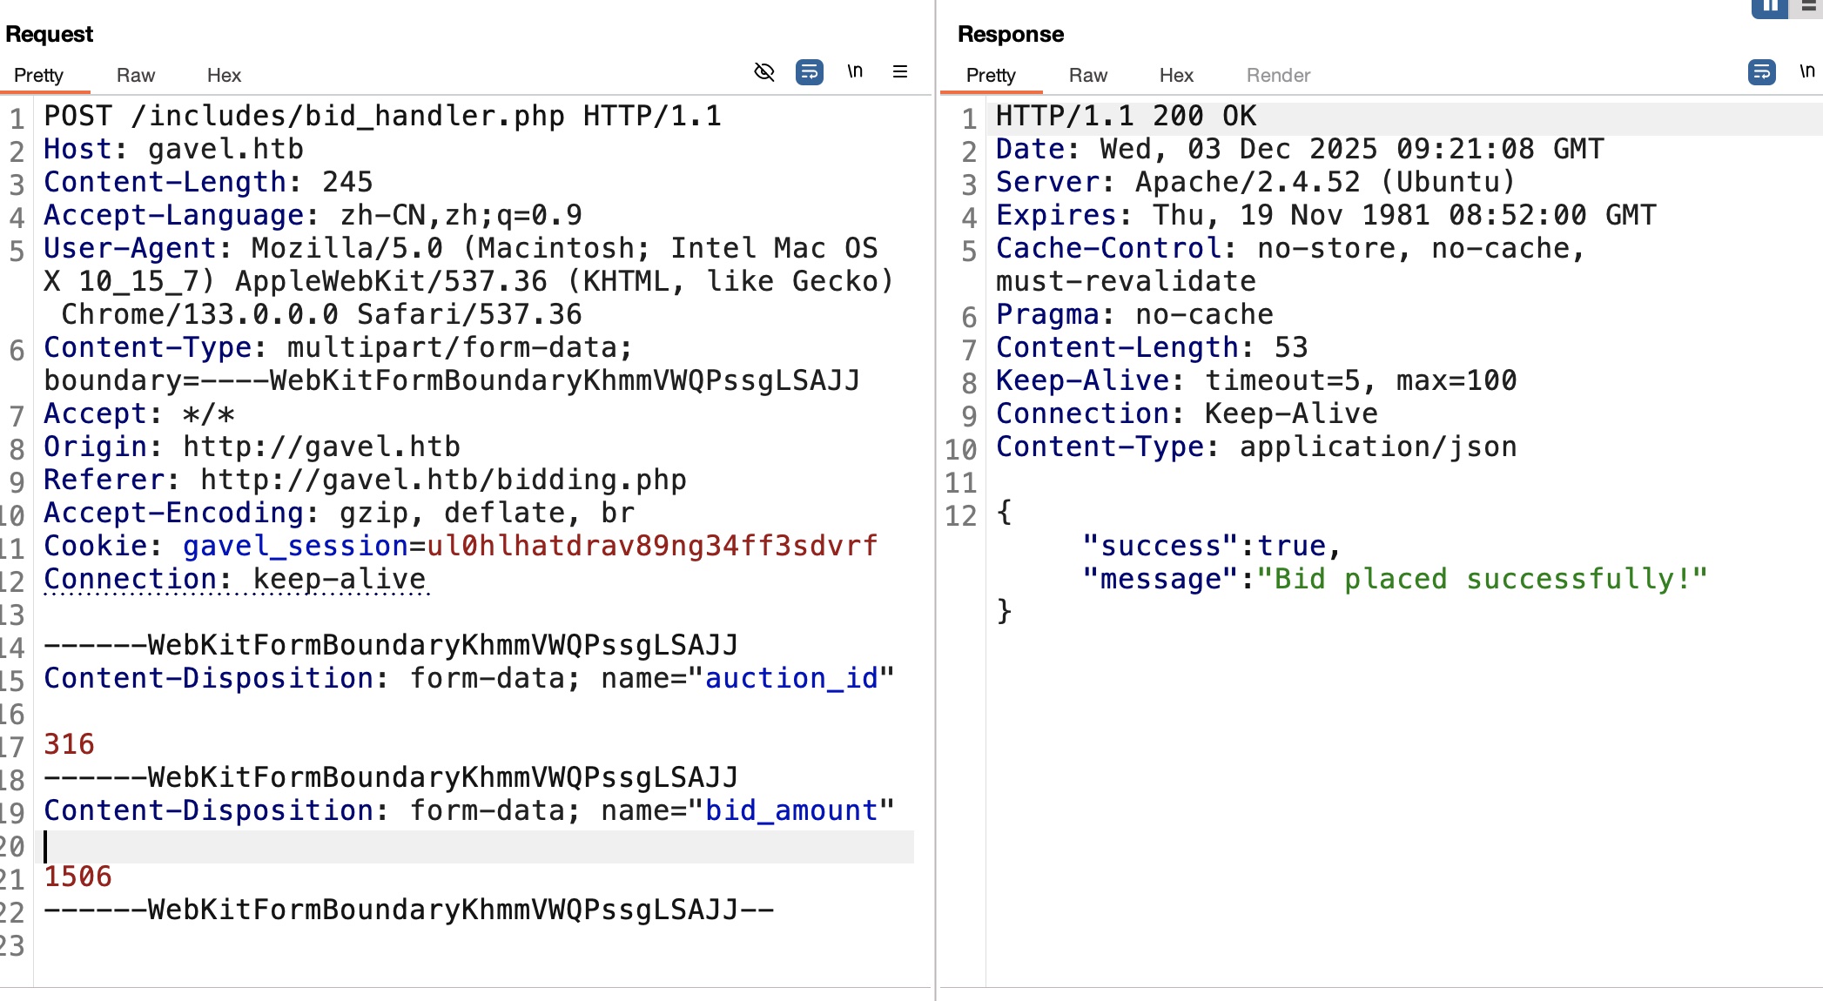This screenshot has width=1823, height=1001.
Task: Select side-by-side layout icon
Action: 1769,7
